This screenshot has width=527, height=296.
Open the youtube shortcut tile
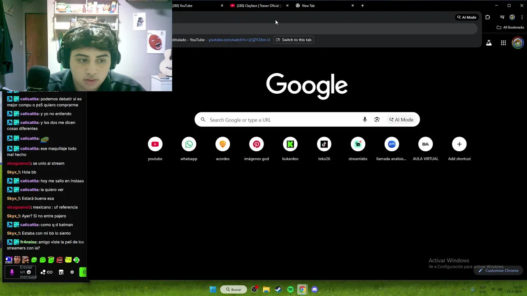tap(155, 149)
